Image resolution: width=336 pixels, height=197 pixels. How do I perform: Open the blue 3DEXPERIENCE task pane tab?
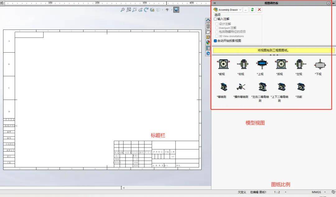point(208,54)
